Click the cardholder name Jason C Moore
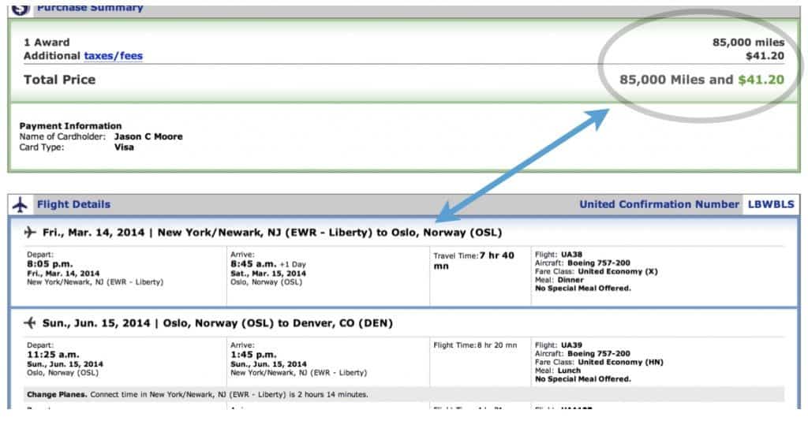Screen dimensions: 808x421 (x=148, y=136)
